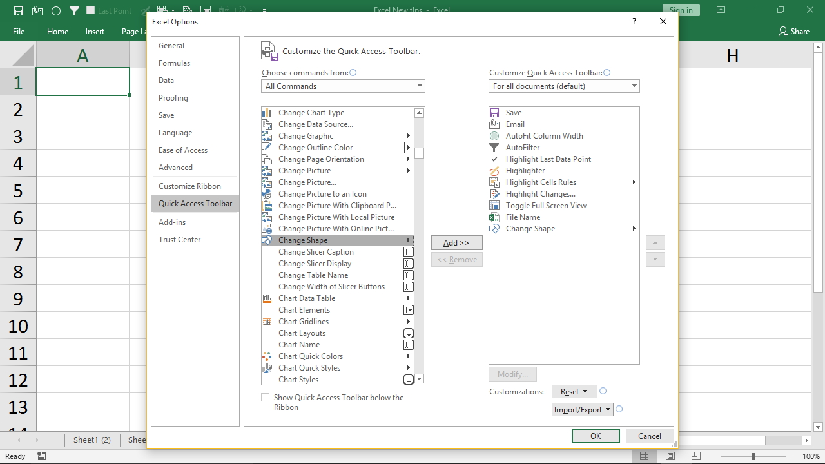This screenshot has width=825, height=464.
Task: Switch to Normal view in the status bar
Action: [644, 456]
